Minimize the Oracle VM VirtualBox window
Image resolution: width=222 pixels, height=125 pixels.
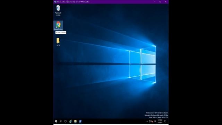click(155, 2)
